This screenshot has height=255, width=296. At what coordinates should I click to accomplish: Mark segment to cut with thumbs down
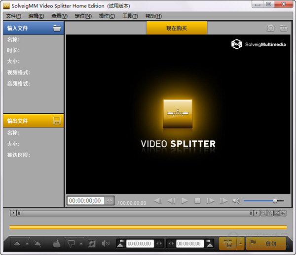(71, 244)
